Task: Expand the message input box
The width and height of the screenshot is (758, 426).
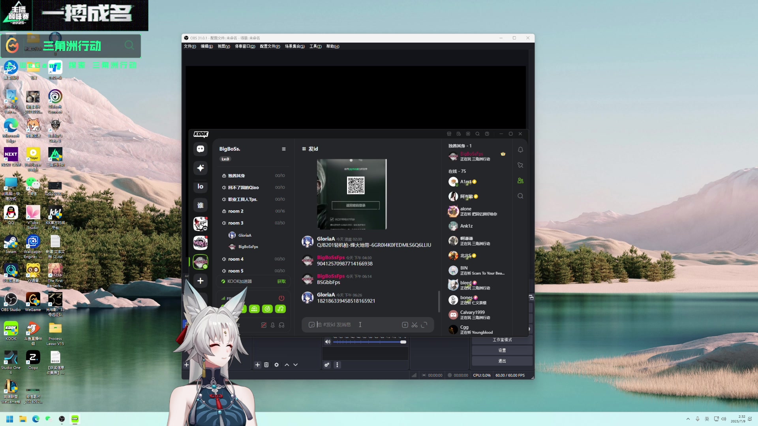Action: pos(424,325)
